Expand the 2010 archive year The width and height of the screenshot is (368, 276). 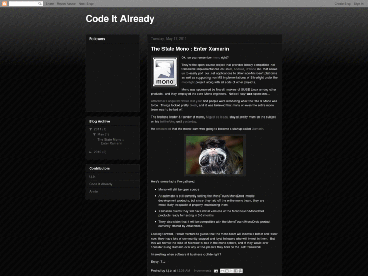[91, 152]
